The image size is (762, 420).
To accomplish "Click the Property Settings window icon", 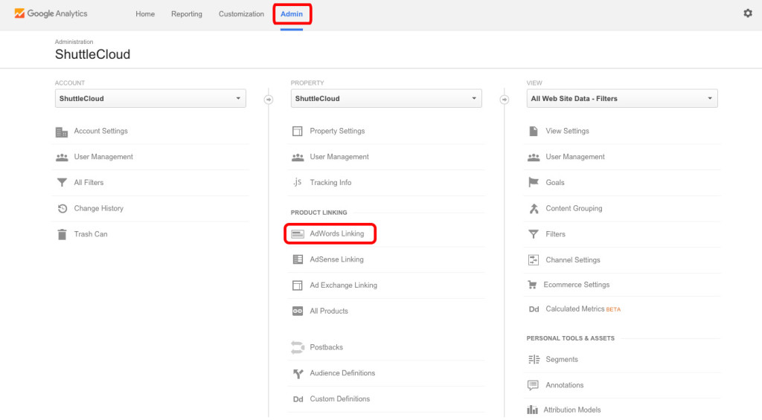I will coord(298,131).
